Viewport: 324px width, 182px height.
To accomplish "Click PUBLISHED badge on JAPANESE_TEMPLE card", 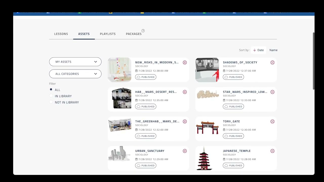I will (x=233, y=166).
